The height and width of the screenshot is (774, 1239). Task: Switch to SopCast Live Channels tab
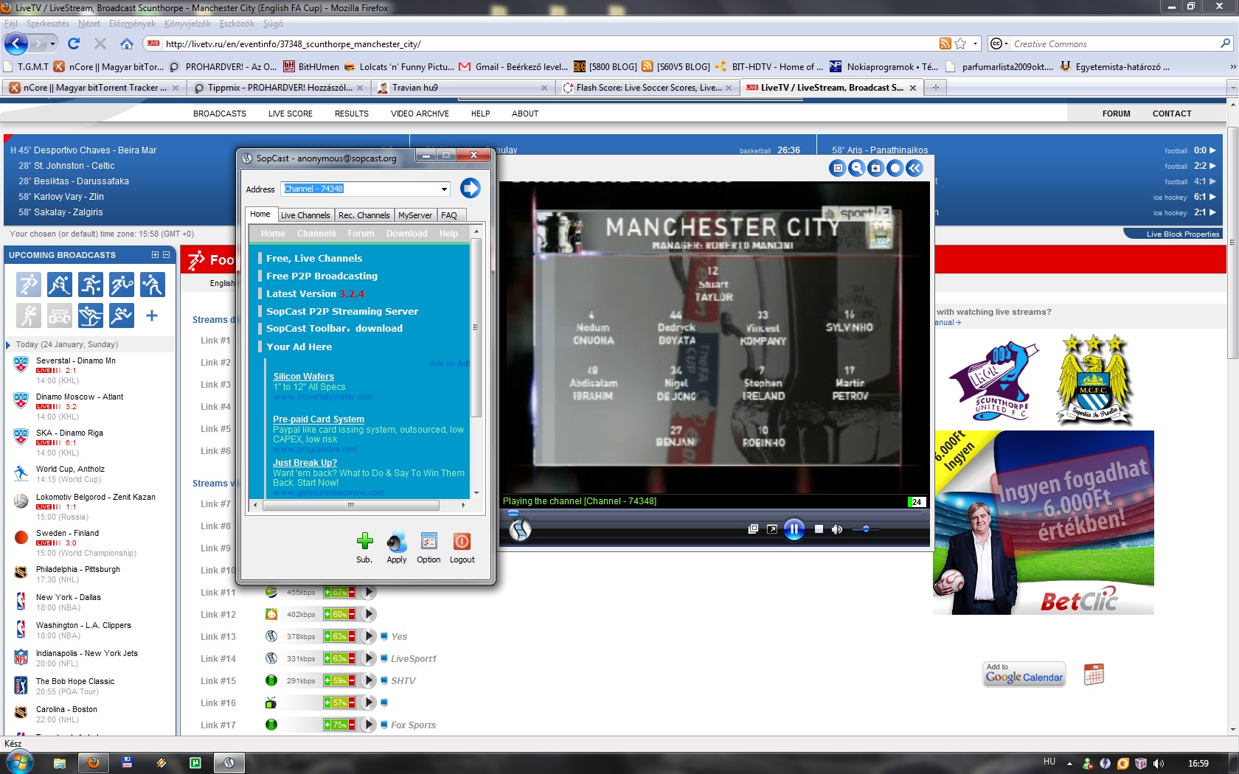tap(305, 215)
